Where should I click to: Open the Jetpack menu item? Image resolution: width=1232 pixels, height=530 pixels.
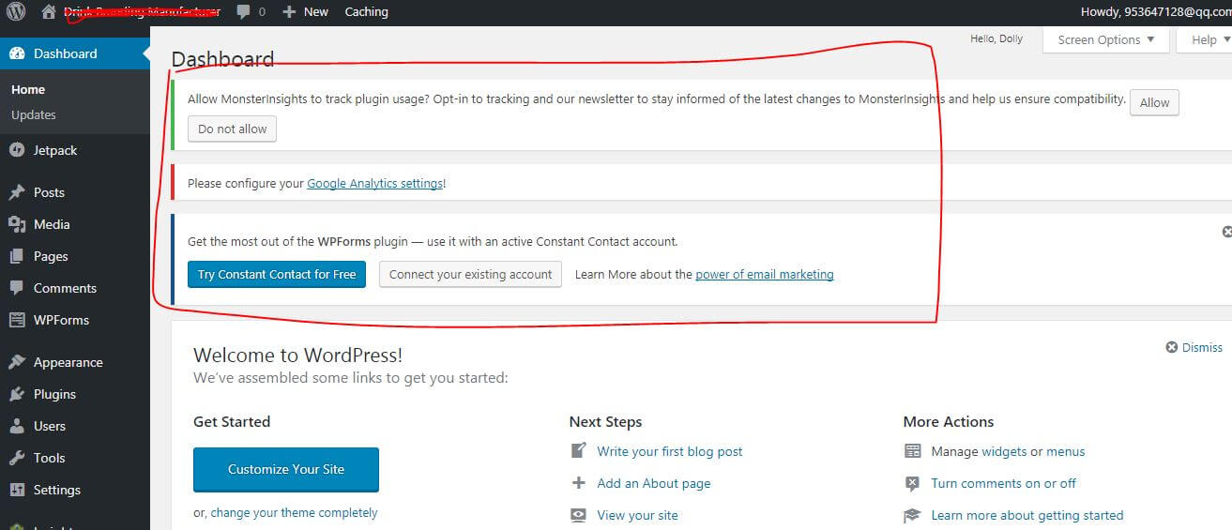tap(75, 150)
